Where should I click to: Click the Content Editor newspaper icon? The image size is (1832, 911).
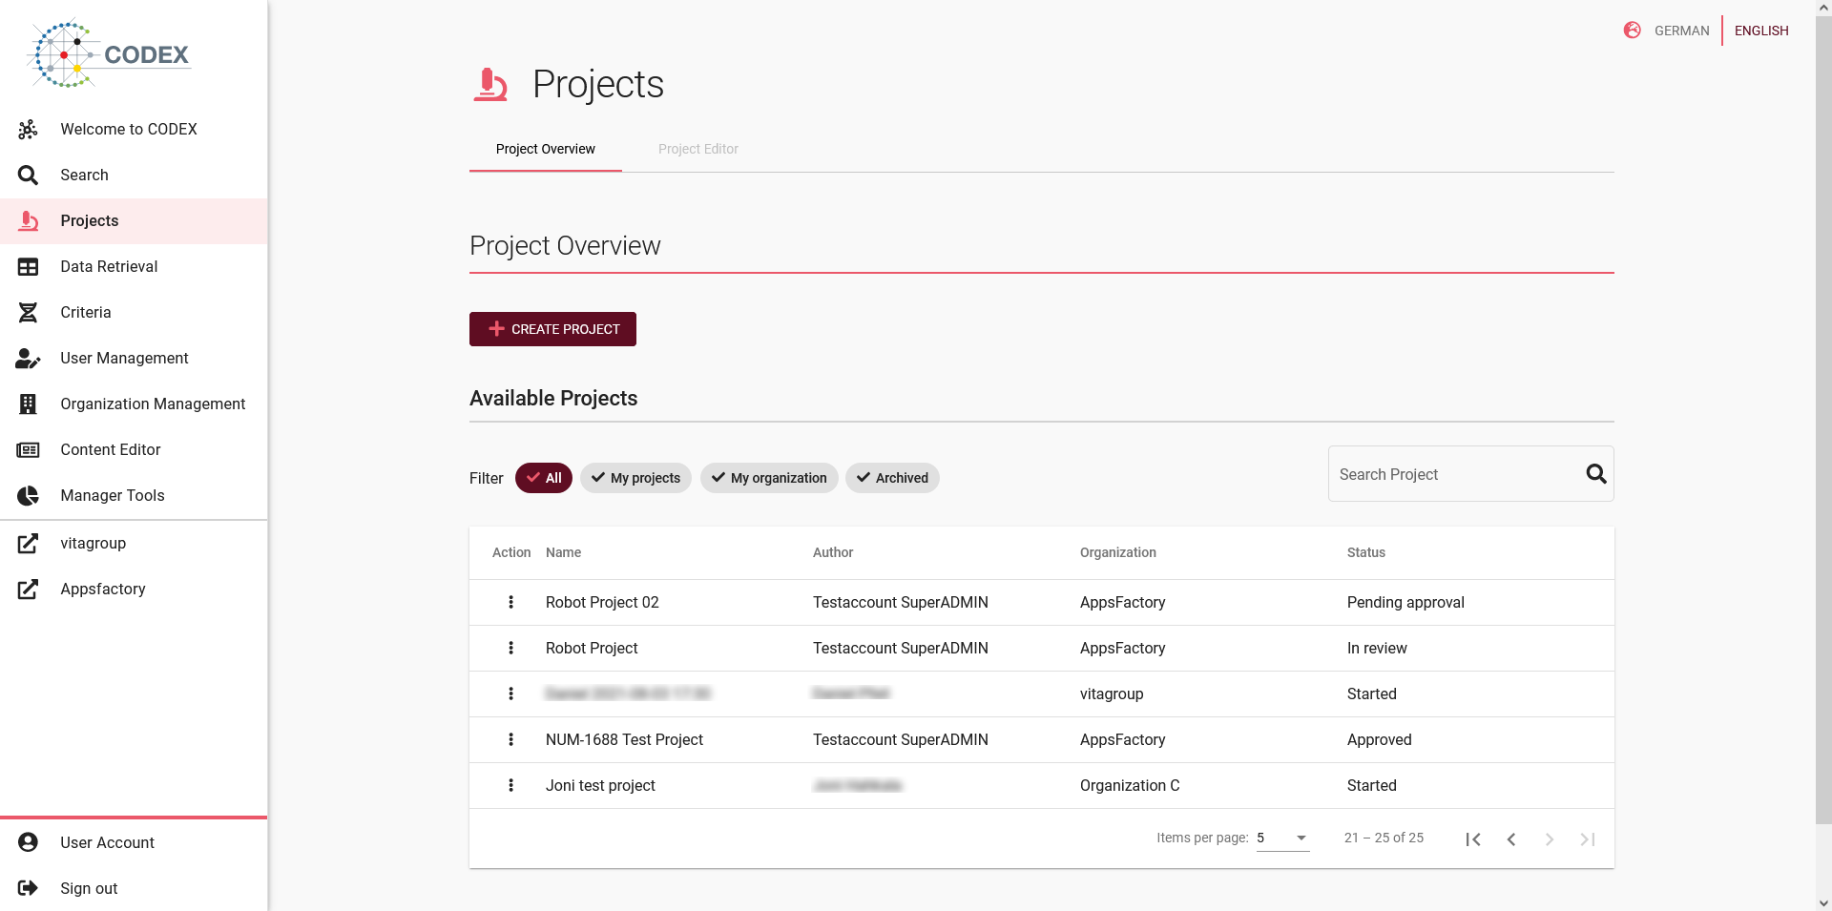(28, 449)
